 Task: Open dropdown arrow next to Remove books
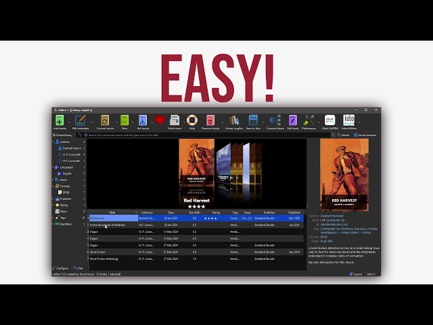click(222, 122)
